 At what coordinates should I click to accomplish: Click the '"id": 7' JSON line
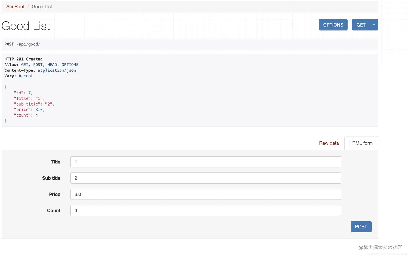point(23,93)
